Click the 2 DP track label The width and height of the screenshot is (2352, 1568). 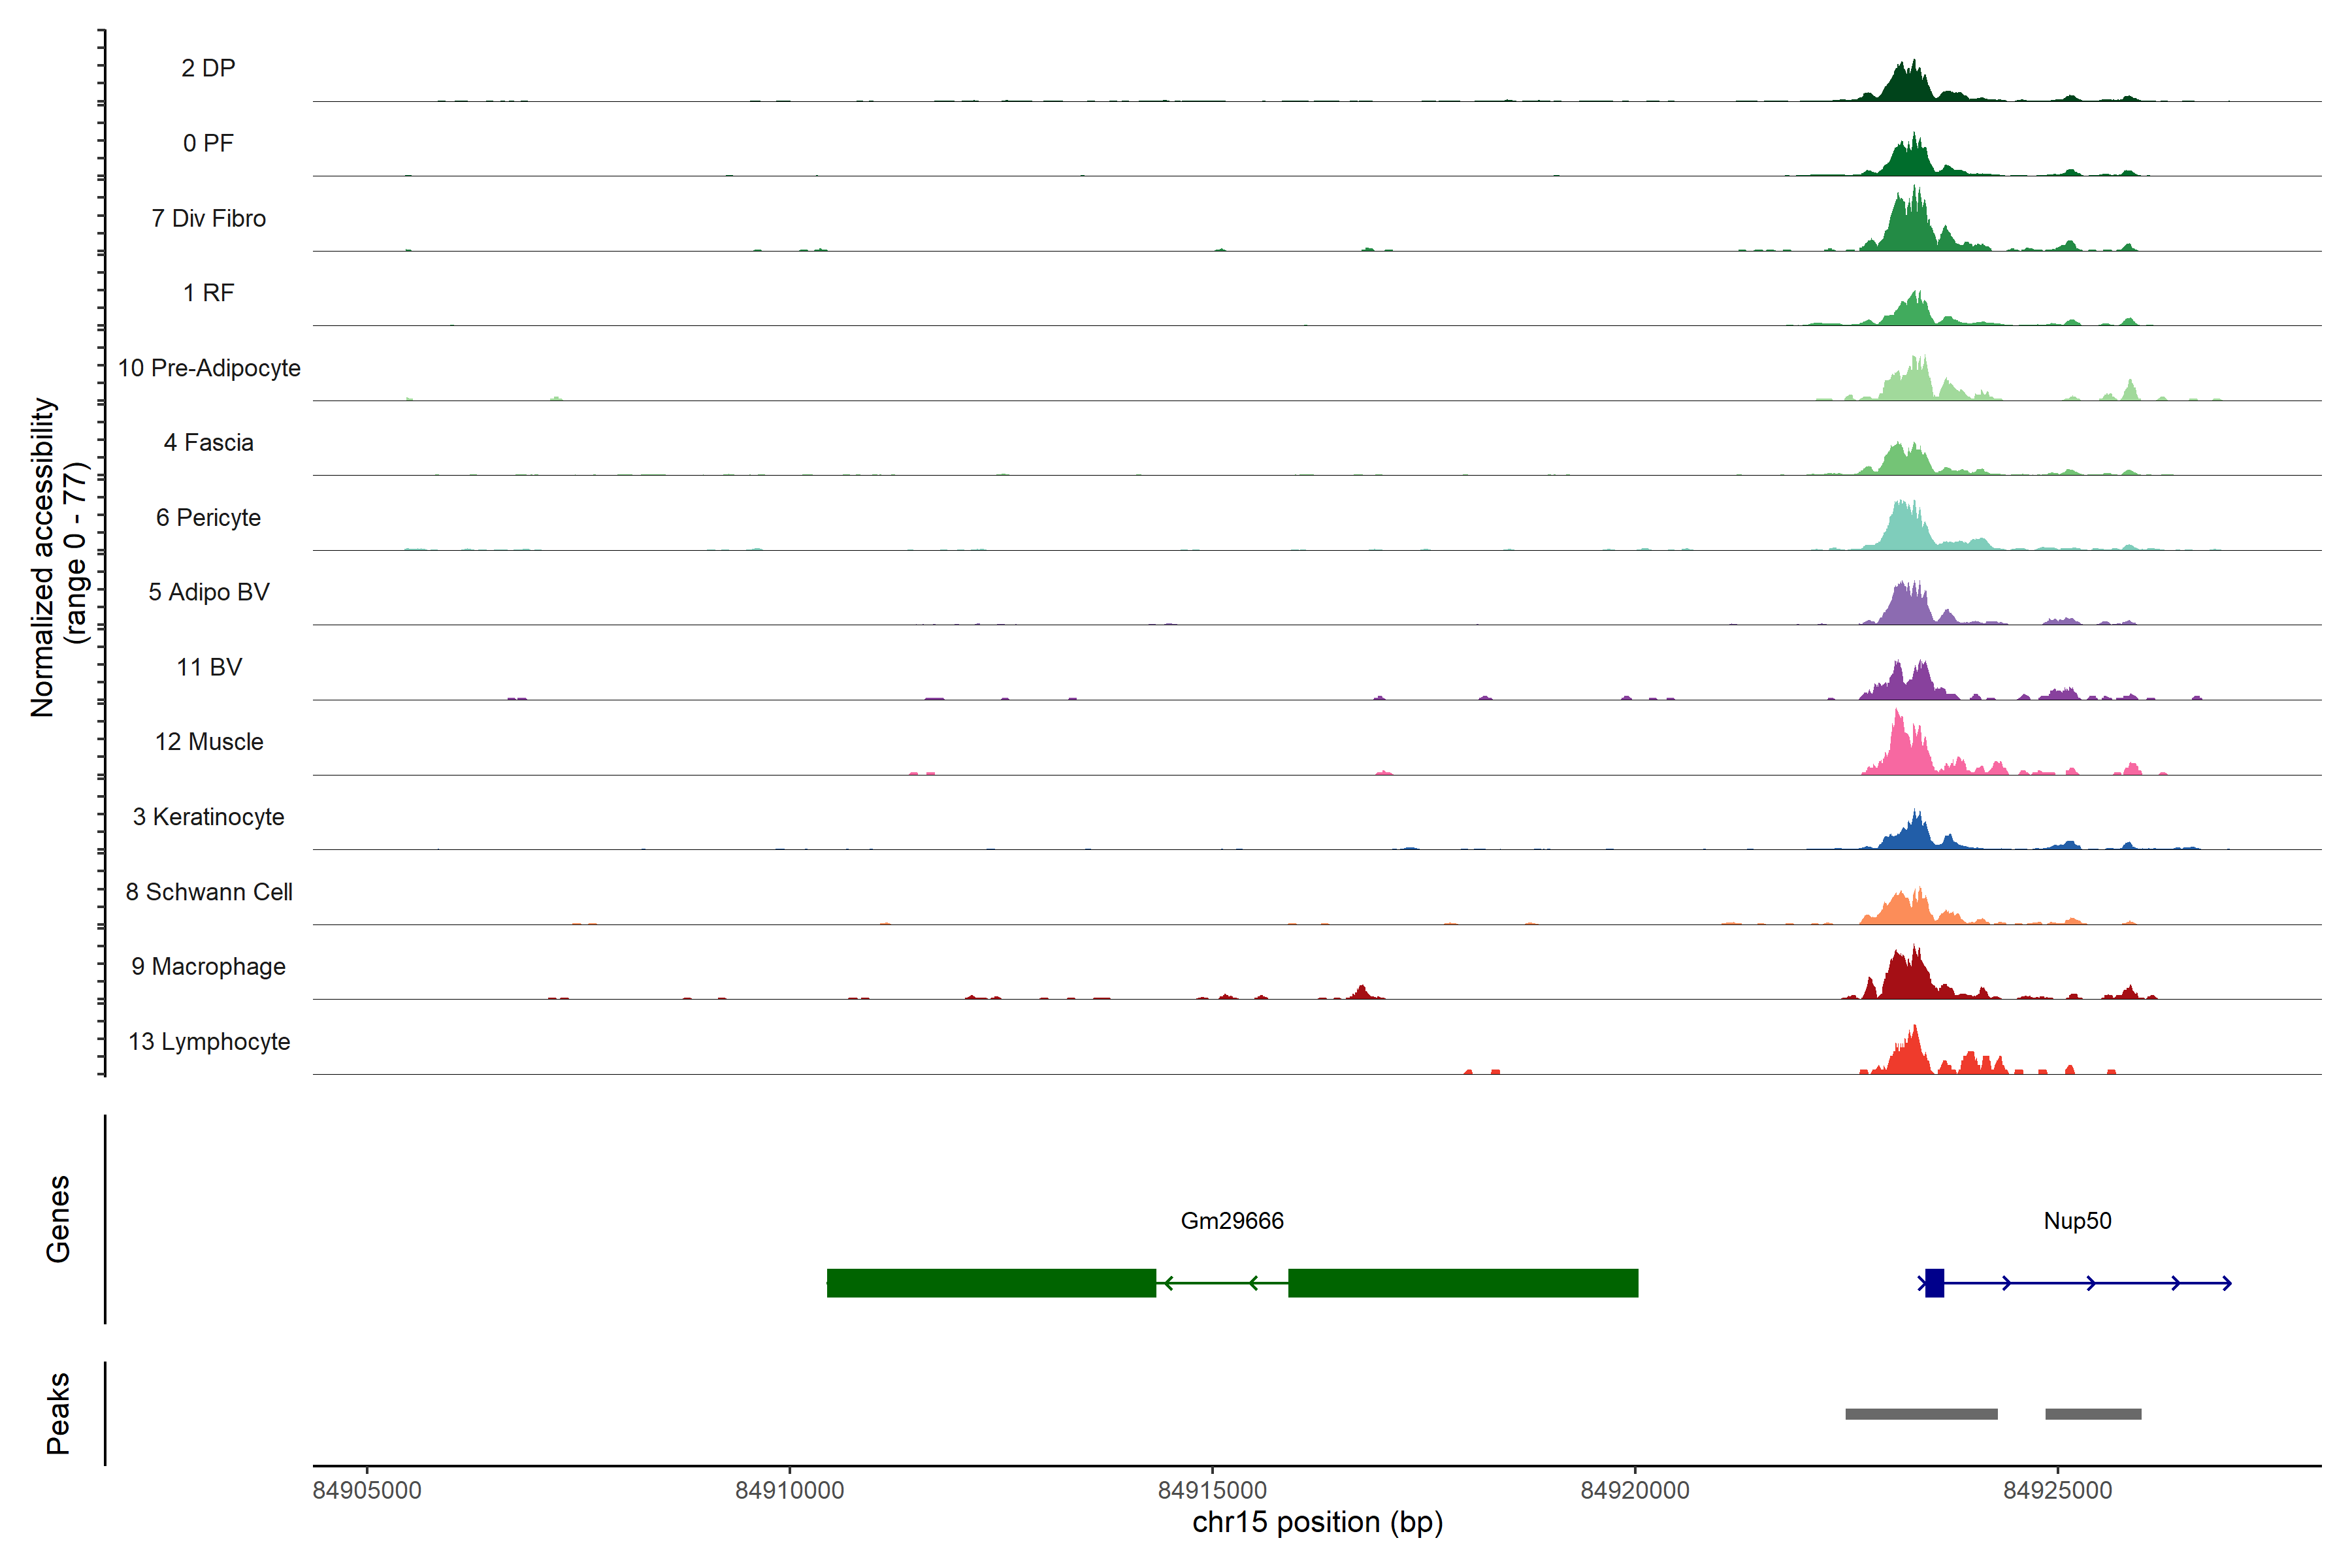pos(208,68)
